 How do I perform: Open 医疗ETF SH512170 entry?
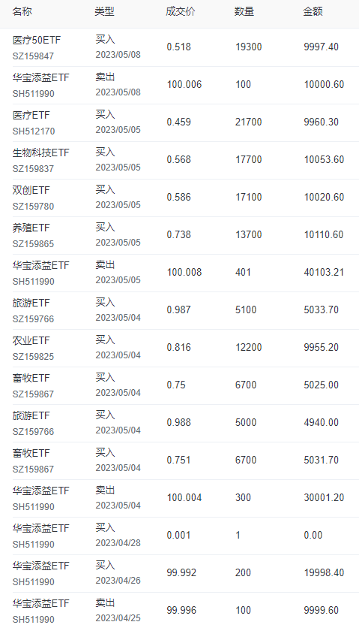(x=34, y=123)
